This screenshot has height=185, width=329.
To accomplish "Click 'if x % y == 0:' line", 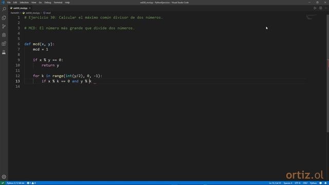I will coord(48,60).
